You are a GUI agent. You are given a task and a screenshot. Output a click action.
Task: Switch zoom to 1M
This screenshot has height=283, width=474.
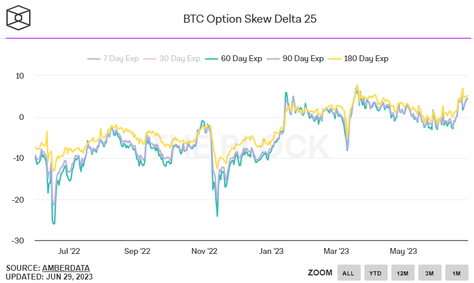point(457,273)
